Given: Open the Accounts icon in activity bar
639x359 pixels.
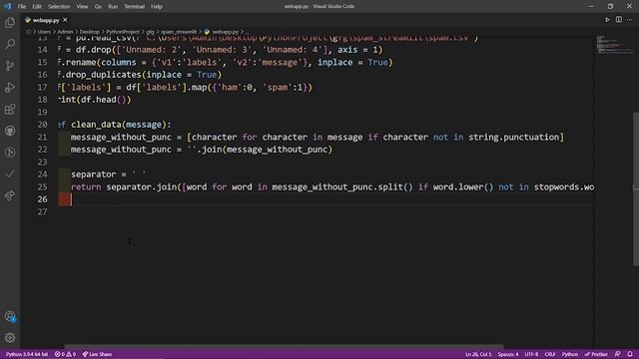Looking at the screenshot, I should click(10, 316).
